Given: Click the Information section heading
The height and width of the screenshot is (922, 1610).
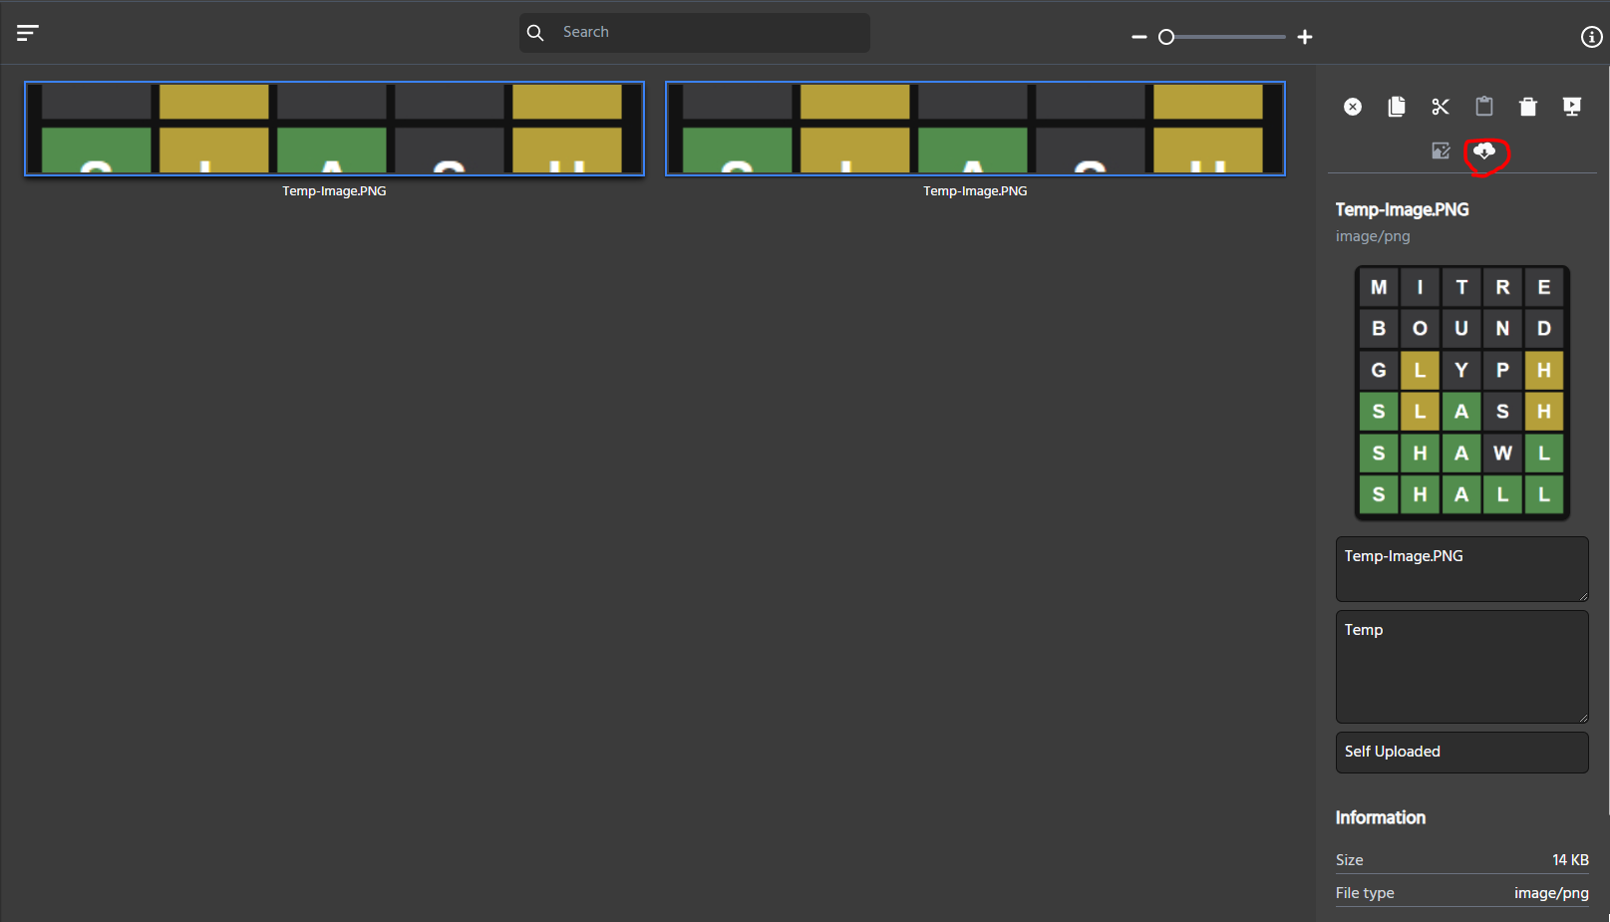Looking at the screenshot, I should point(1380,817).
